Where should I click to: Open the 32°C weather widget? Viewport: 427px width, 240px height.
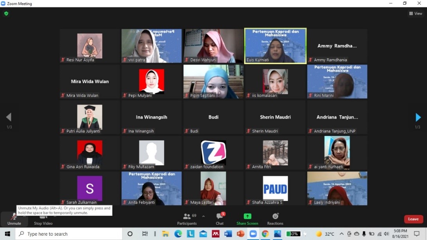click(x=325, y=234)
